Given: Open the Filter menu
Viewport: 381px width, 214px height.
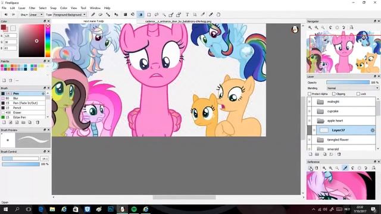Looking at the screenshot, I should click(32, 8).
